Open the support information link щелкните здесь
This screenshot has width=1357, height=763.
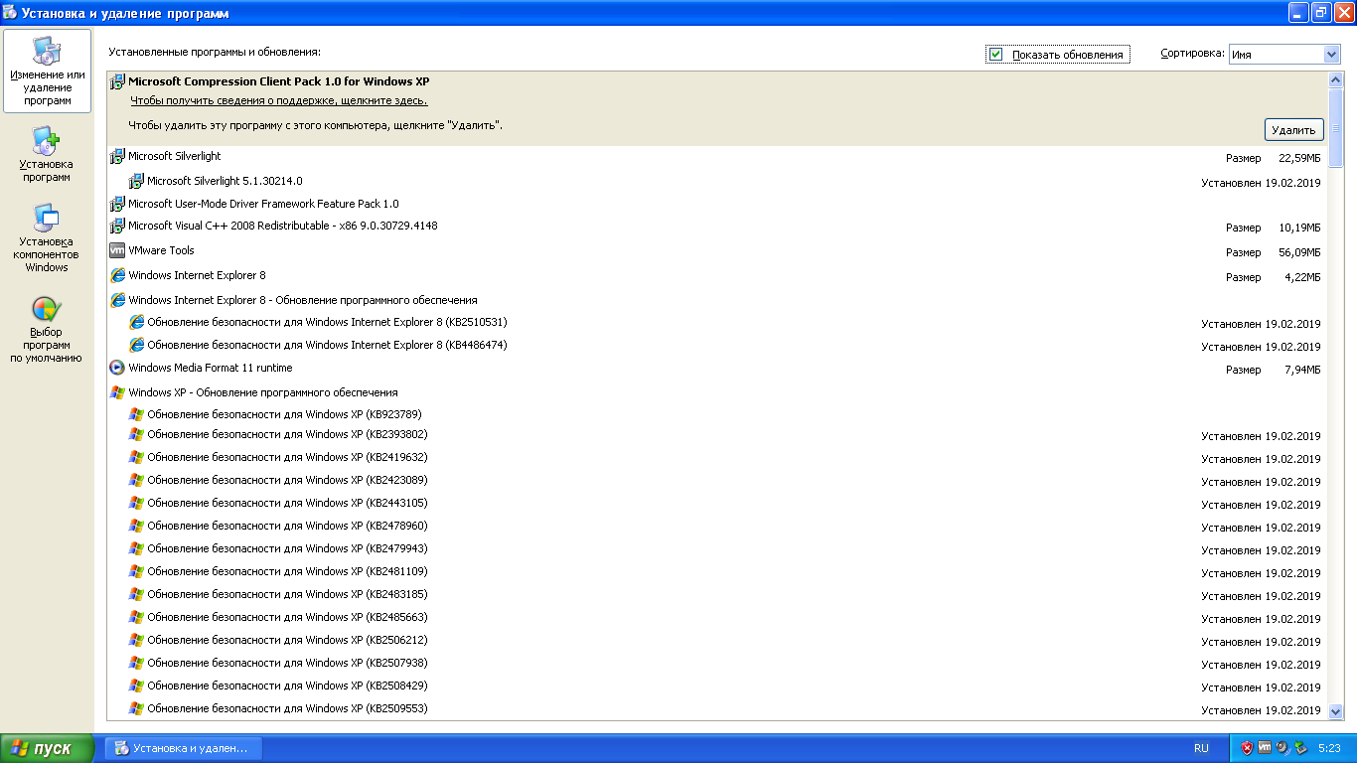point(279,100)
